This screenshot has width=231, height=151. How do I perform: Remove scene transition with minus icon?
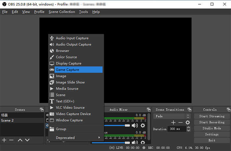coord(180,122)
